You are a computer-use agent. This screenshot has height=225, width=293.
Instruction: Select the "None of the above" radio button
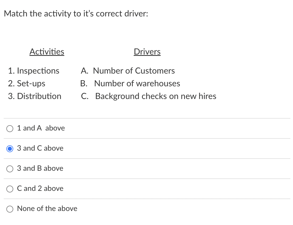[x=10, y=209]
